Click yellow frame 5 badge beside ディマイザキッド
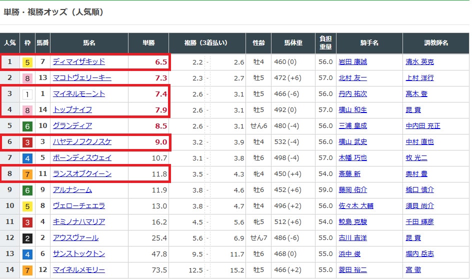Screen dimensions: 472x279 [27, 62]
